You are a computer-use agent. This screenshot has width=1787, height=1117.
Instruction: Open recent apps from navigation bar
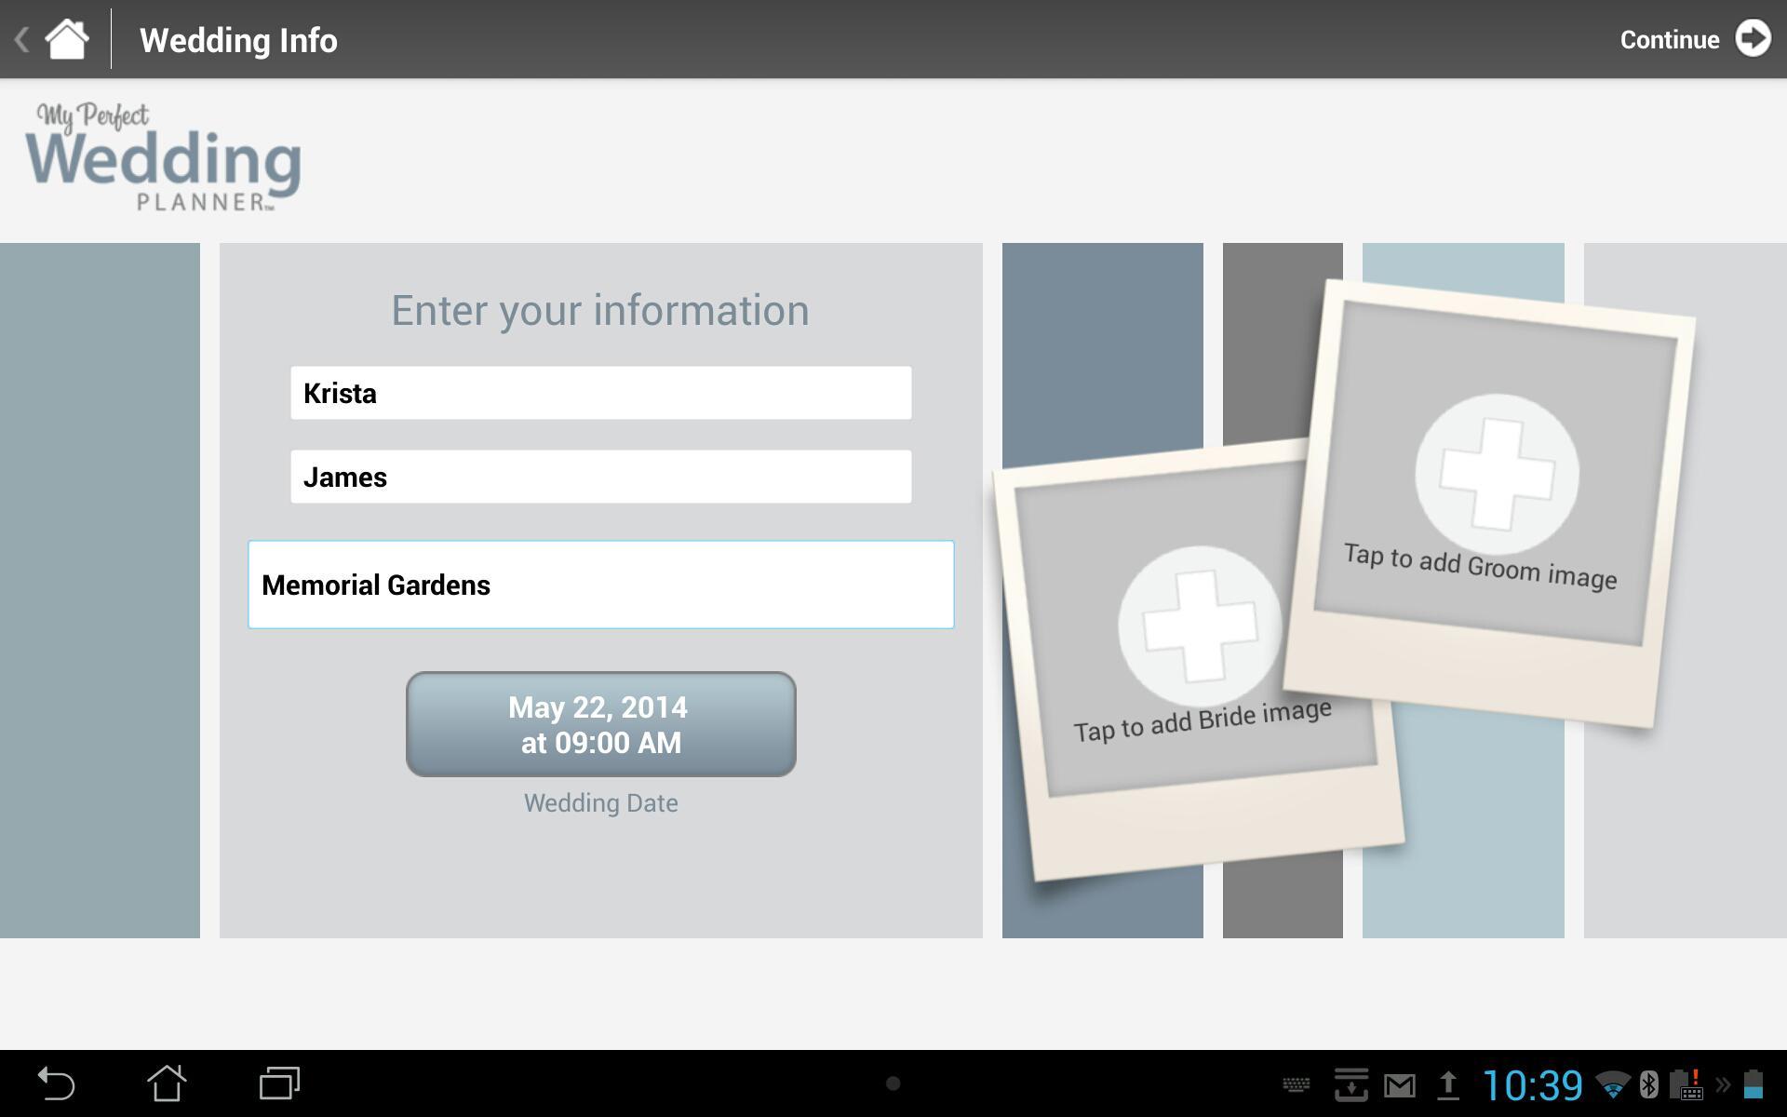(x=278, y=1083)
